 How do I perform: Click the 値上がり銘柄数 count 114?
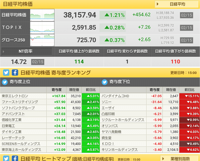(79, 62)
